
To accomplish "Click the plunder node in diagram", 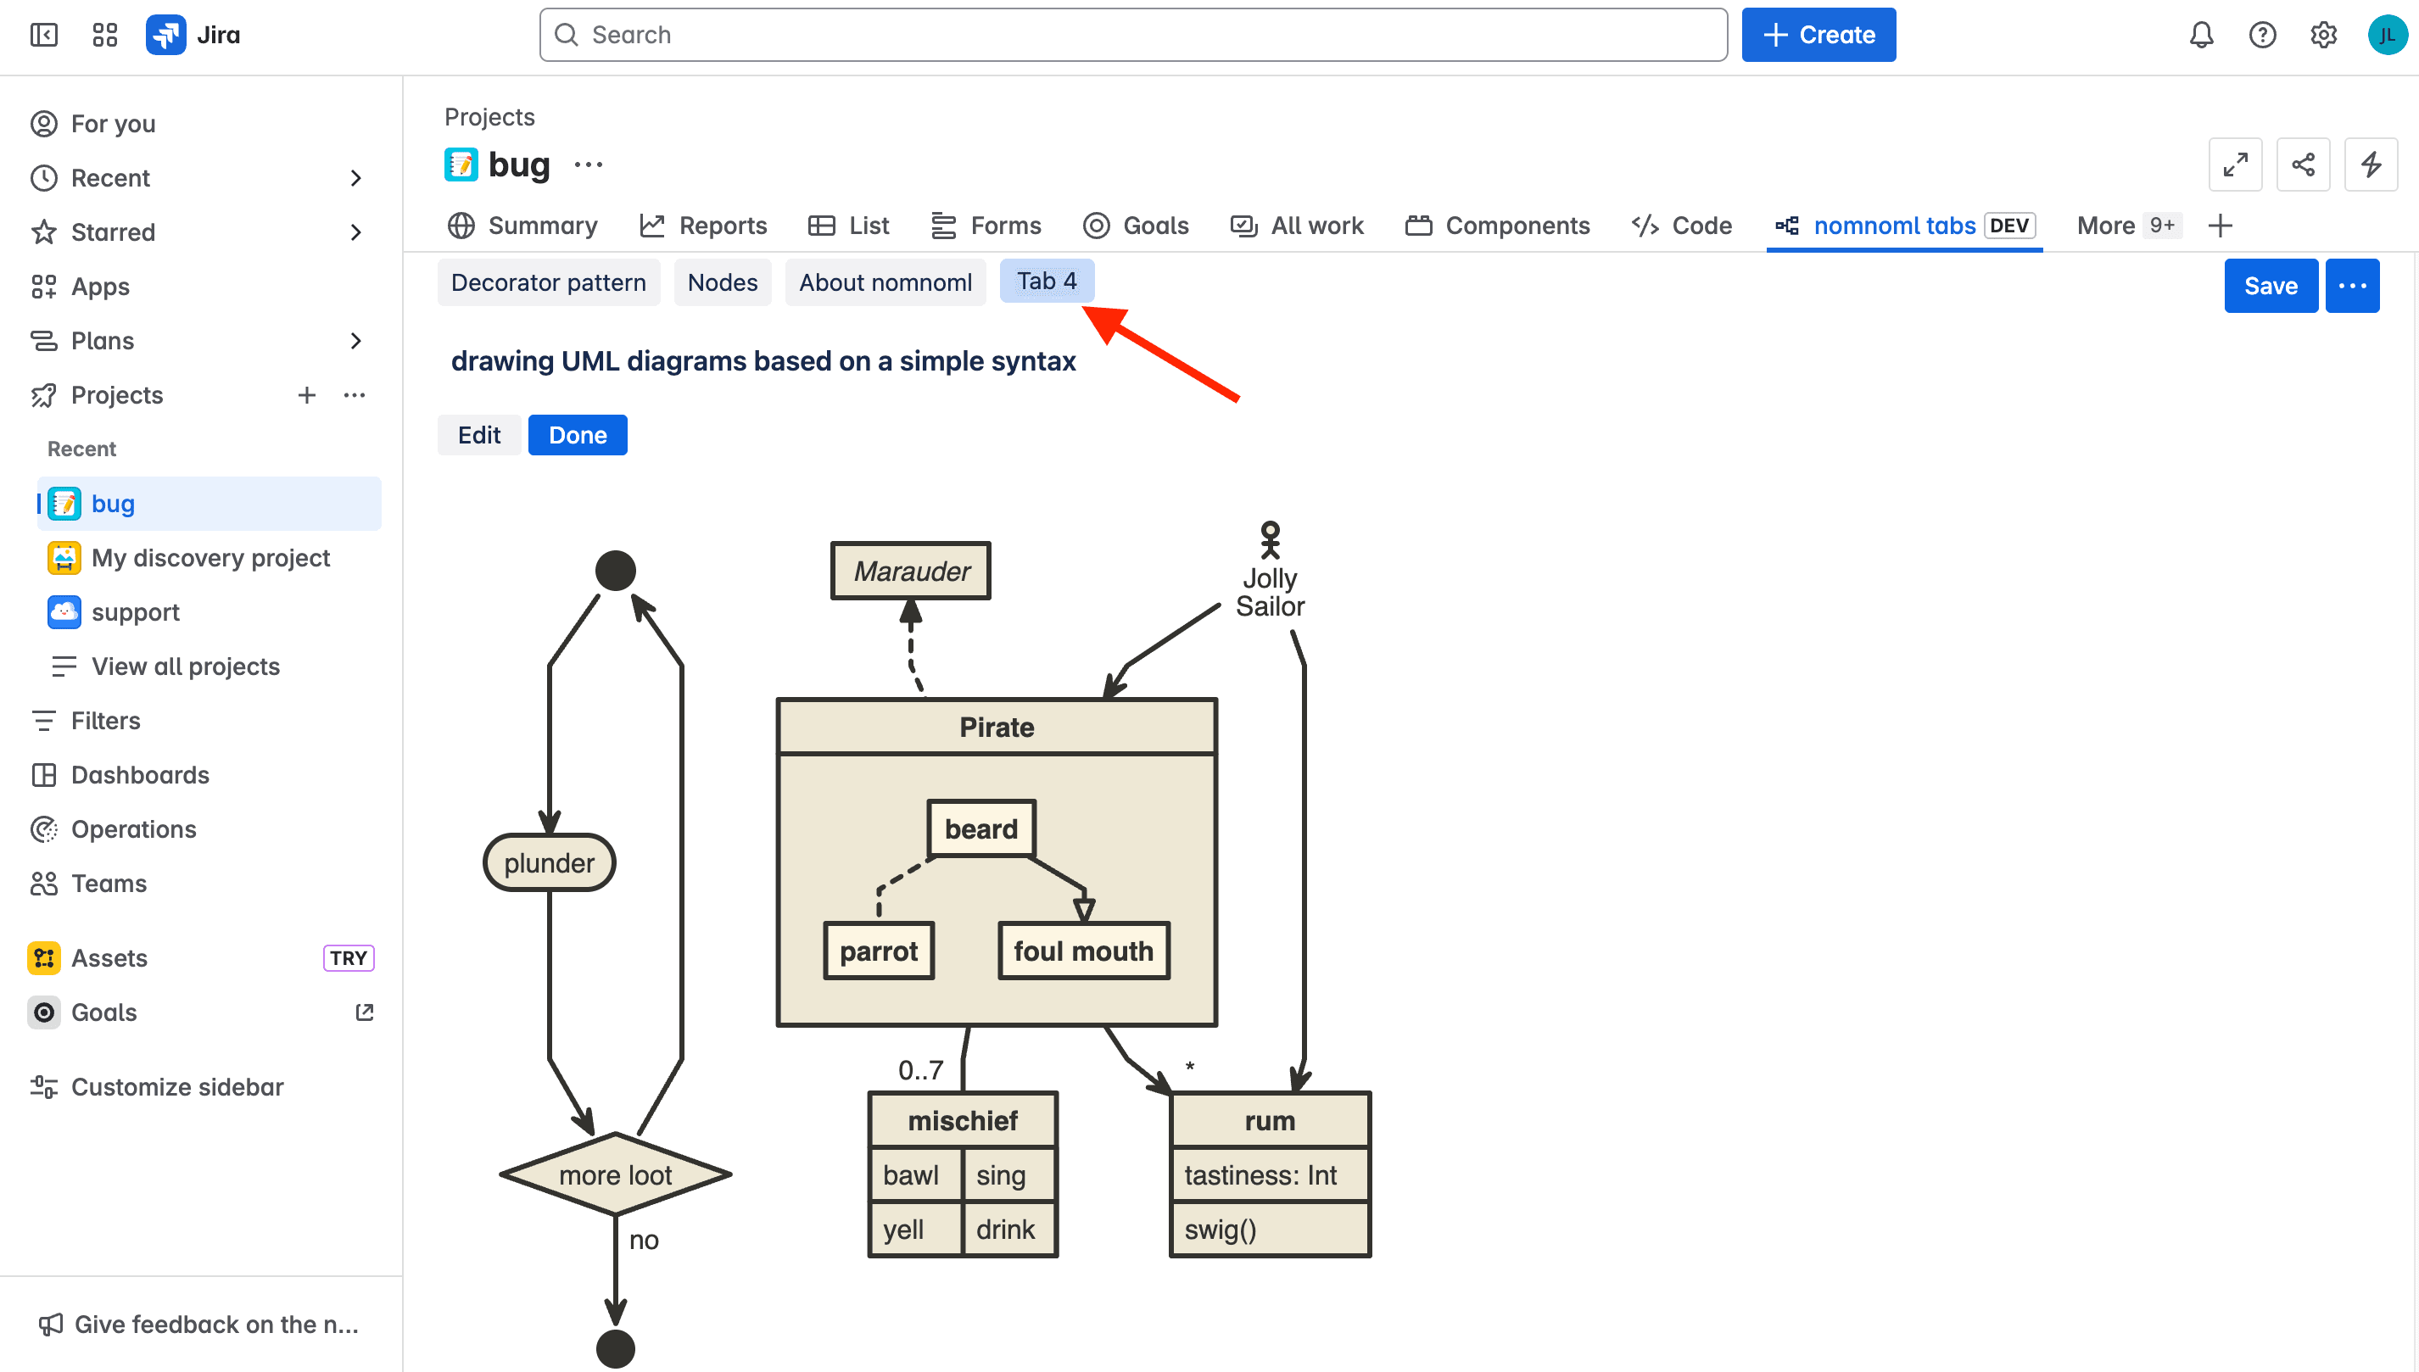I will 549,862.
